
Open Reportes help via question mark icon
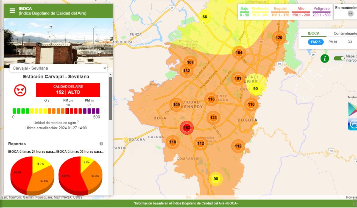[x=101, y=143]
